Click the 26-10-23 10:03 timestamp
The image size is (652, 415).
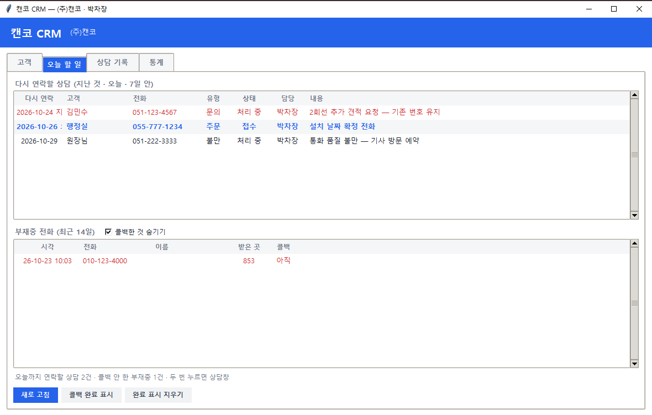(48, 261)
